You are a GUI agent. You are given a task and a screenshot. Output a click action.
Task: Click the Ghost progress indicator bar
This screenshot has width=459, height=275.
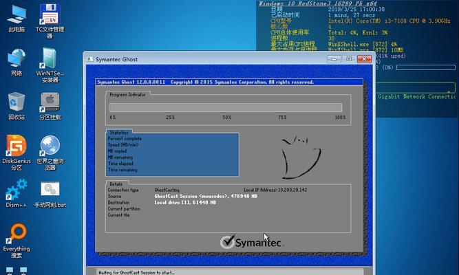226,107
